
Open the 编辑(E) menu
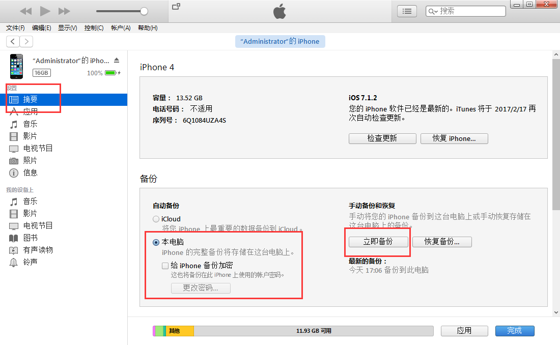pos(41,28)
